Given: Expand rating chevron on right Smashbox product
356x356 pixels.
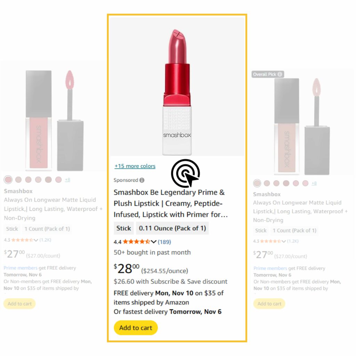Looking at the screenshot, I should tap(284, 241).
